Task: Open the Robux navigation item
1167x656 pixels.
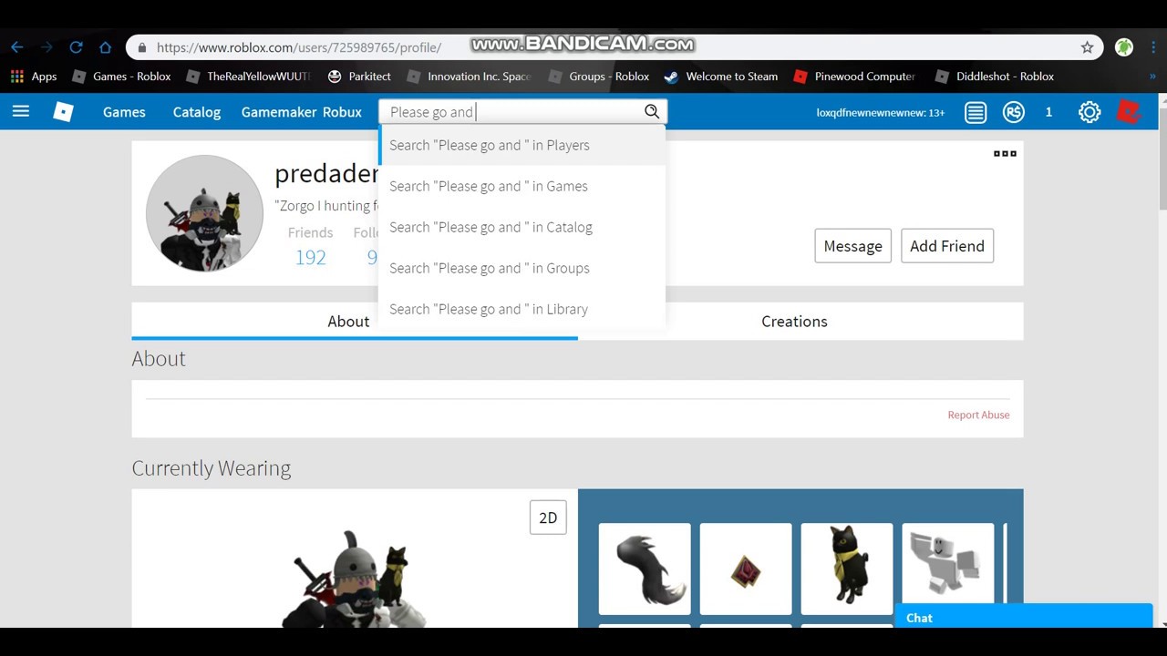Action: (342, 112)
